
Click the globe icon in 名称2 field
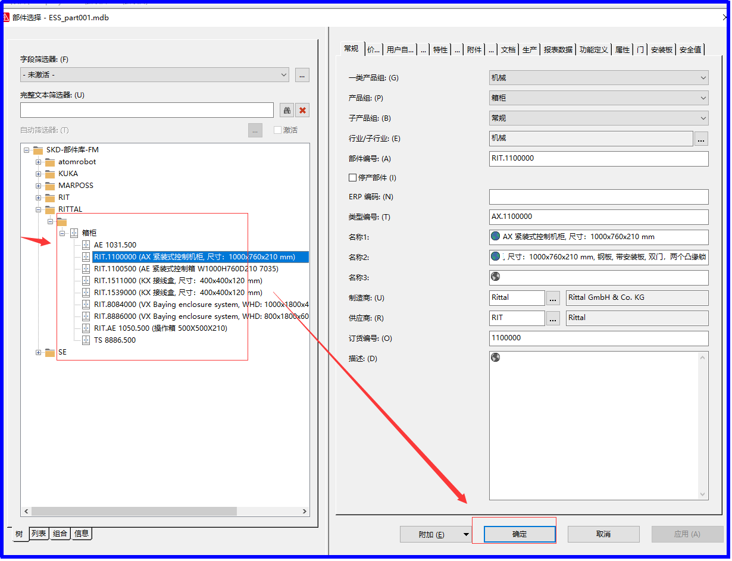(495, 256)
